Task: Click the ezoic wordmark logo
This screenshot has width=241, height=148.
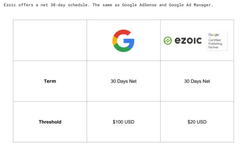Action: pyautogui.click(x=188, y=41)
